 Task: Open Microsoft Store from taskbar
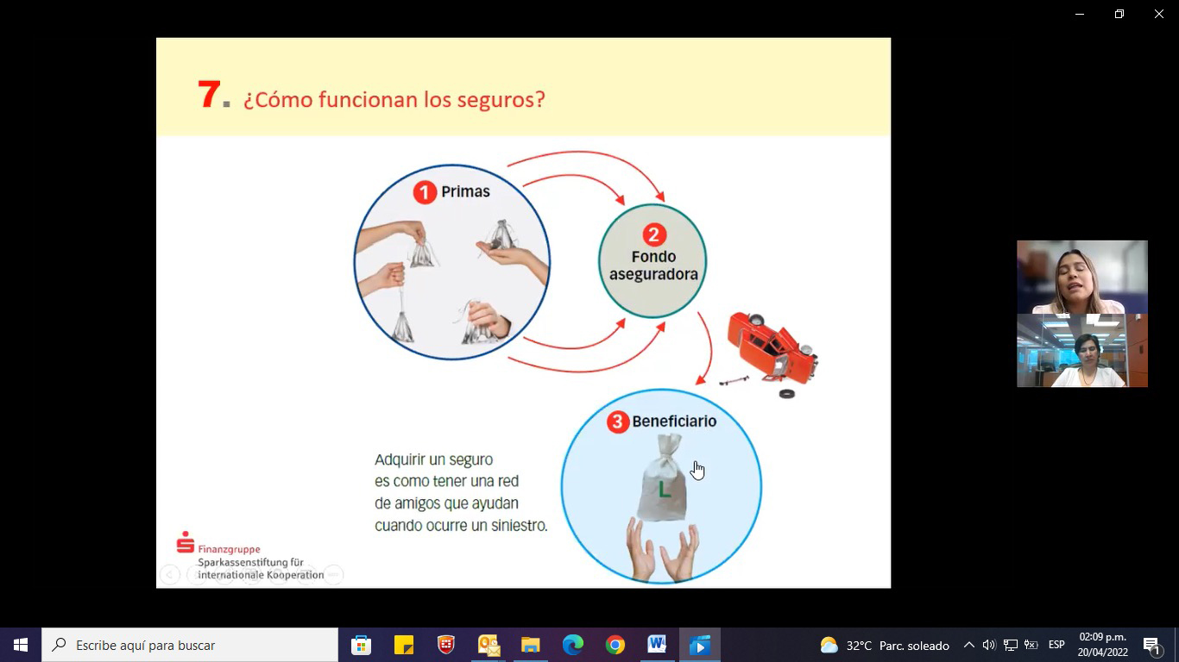coord(362,645)
